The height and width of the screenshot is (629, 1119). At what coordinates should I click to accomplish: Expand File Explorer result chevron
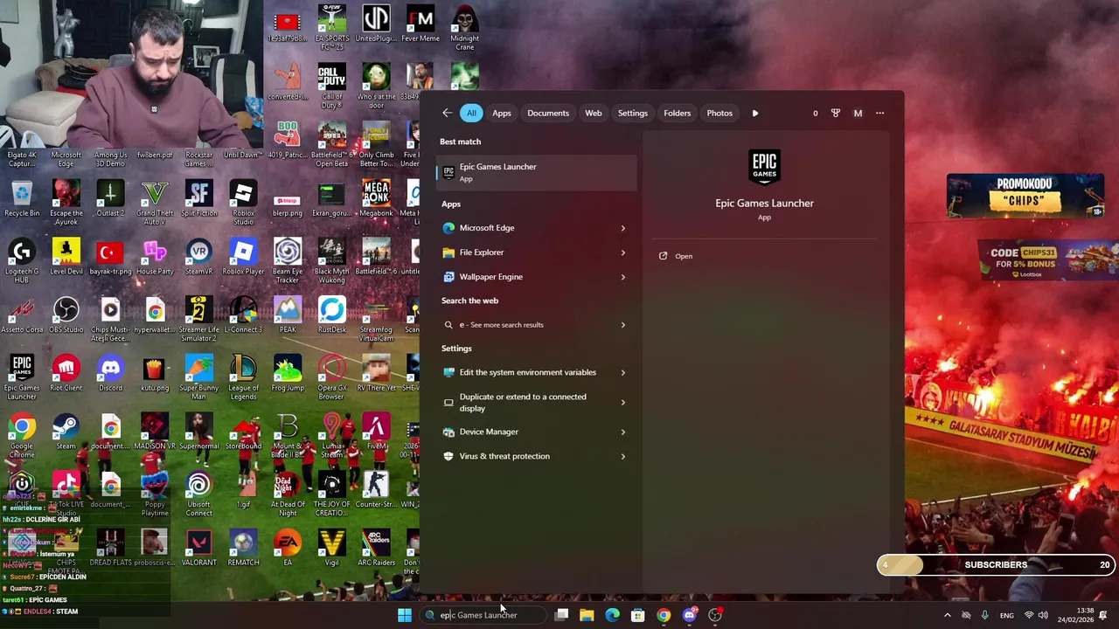pyautogui.click(x=623, y=252)
